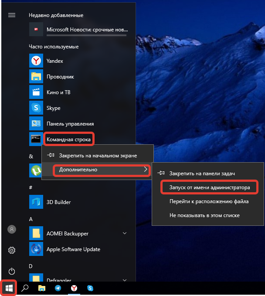The height and width of the screenshot is (296, 265).
Task: Click the Кино и ТВ label
Action: click(x=58, y=92)
